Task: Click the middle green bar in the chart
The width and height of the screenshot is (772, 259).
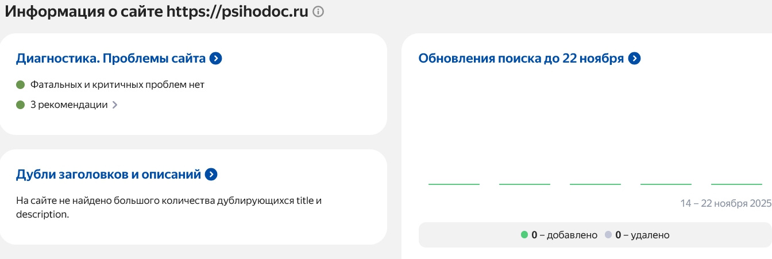Action: pos(595,184)
